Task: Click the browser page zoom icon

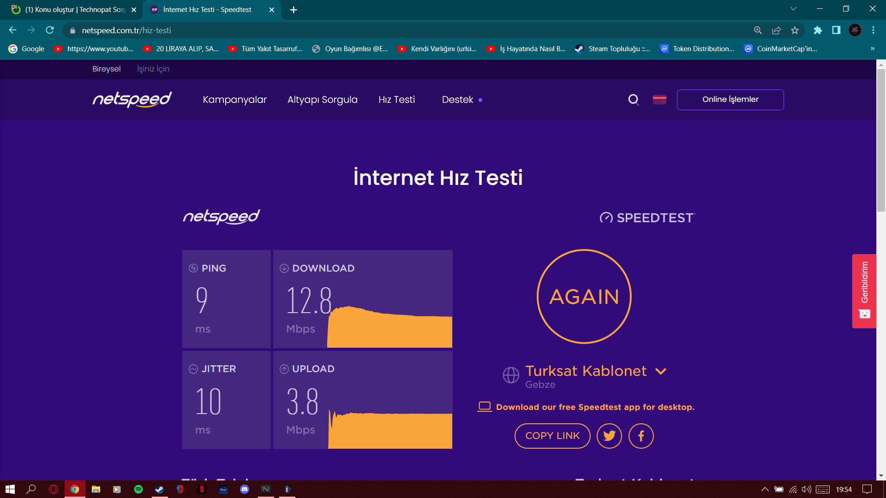Action: [x=758, y=30]
